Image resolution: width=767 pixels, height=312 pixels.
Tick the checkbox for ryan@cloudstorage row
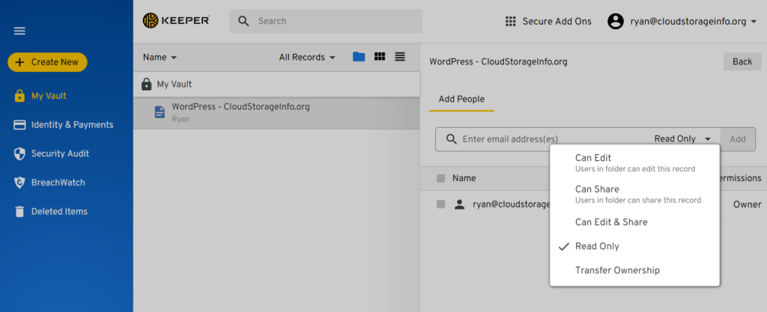(x=440, y=204)
